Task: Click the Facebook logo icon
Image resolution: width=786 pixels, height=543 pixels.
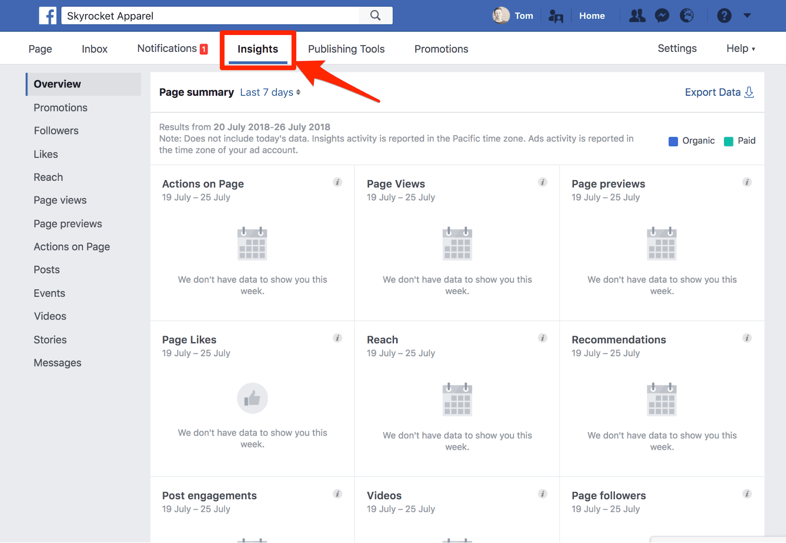Action: pyautogui.click(x=48, y=16)
